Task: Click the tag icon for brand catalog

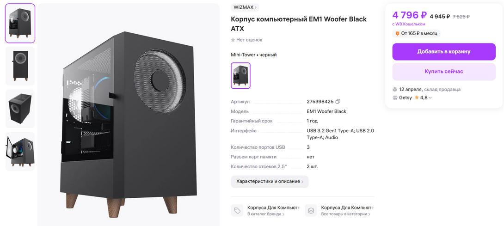Action: (x=237, y=211)
